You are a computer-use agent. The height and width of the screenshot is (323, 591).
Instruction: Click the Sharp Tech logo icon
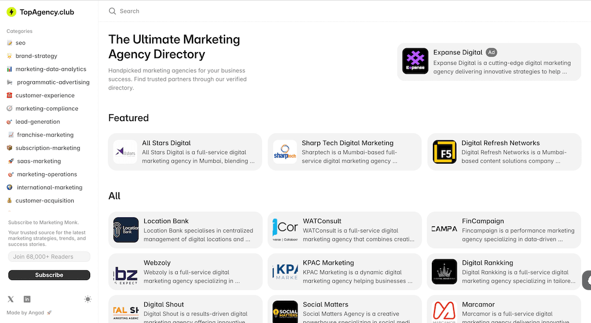285,152
